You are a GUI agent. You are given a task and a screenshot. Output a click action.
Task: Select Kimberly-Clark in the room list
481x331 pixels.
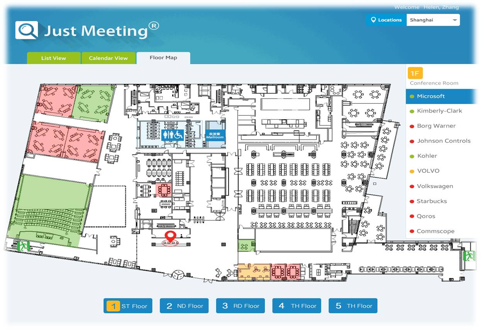[x=439, y=111]
